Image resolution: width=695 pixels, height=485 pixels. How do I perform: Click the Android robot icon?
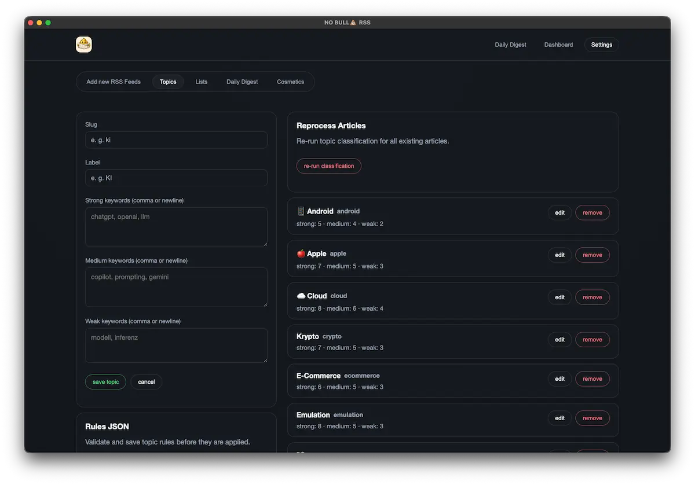click(x=301, y=211)
